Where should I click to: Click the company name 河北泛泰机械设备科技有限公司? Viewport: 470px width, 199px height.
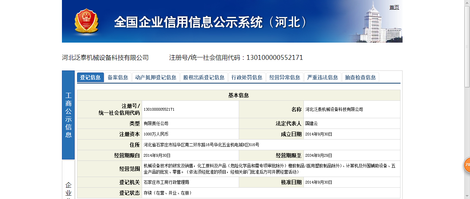tap(105, 57)
